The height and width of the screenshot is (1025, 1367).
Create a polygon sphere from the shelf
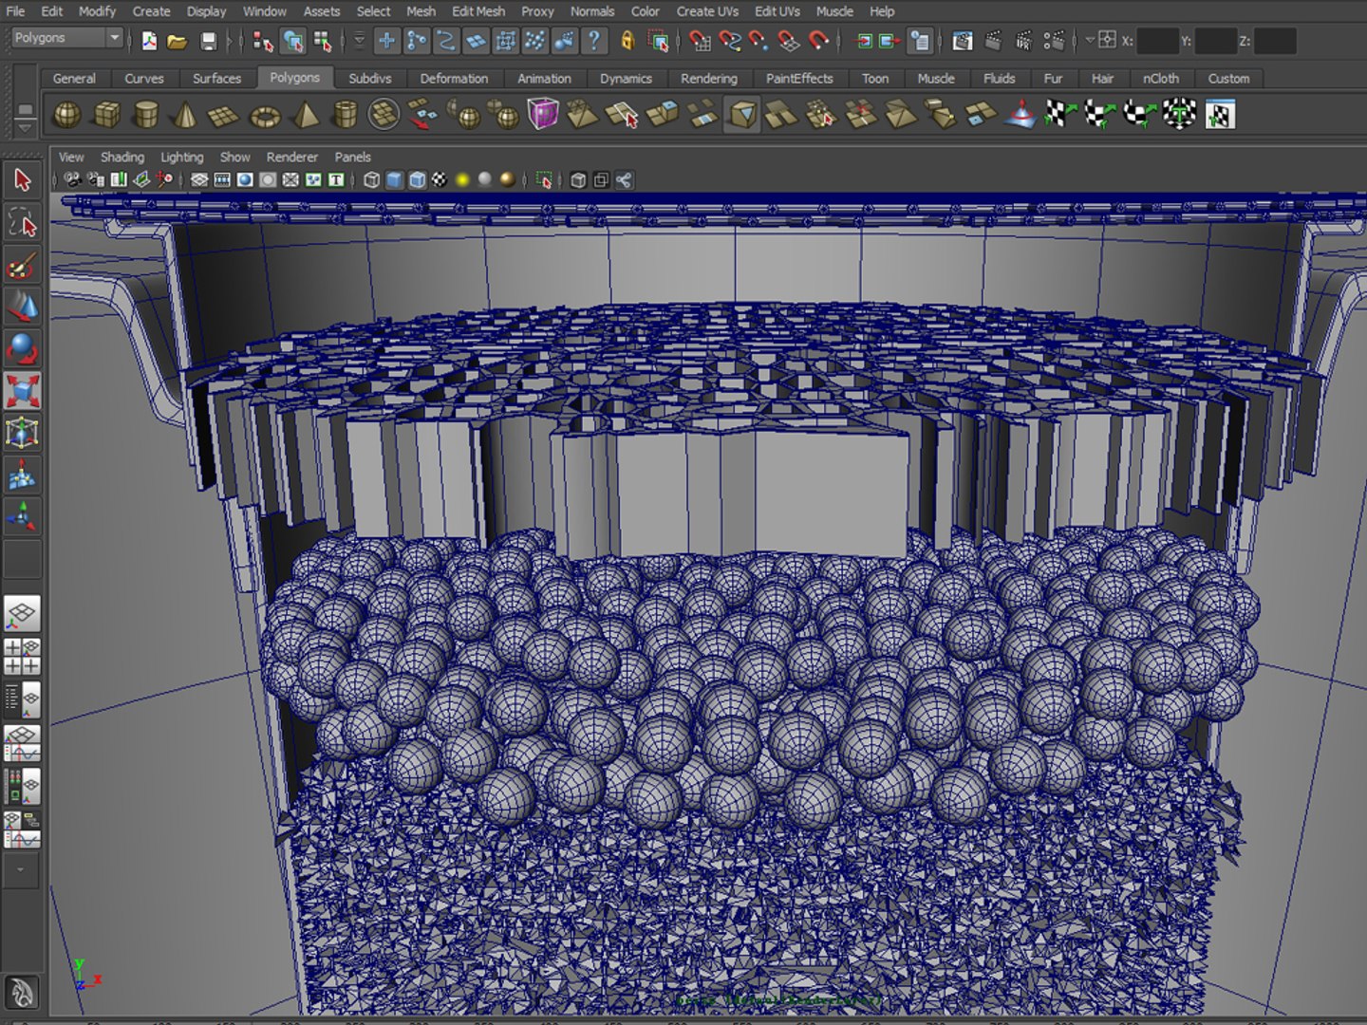(x=66, y=115)
